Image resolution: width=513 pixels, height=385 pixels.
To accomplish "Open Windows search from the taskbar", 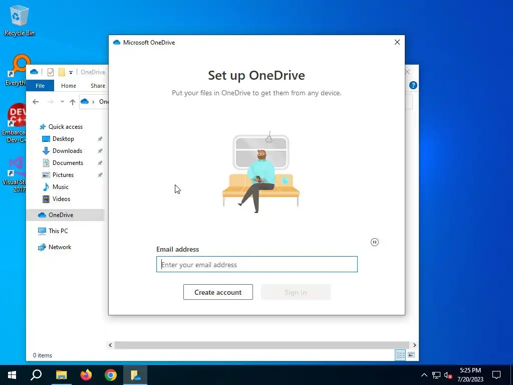I will pos(36,375).
